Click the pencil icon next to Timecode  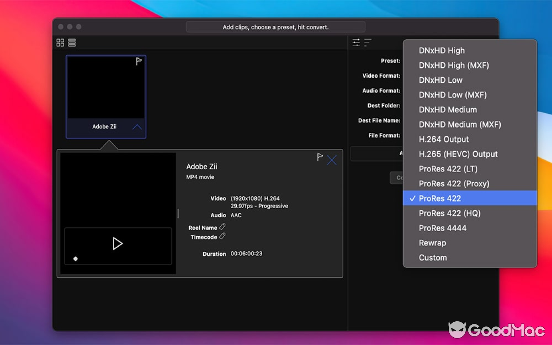(223, 237)
